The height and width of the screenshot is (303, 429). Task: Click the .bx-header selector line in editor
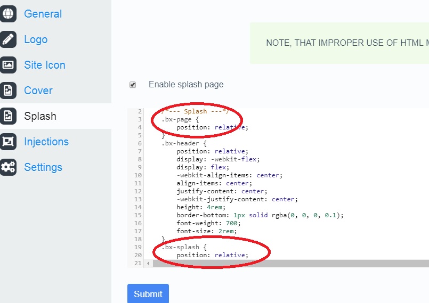(183, 143)
